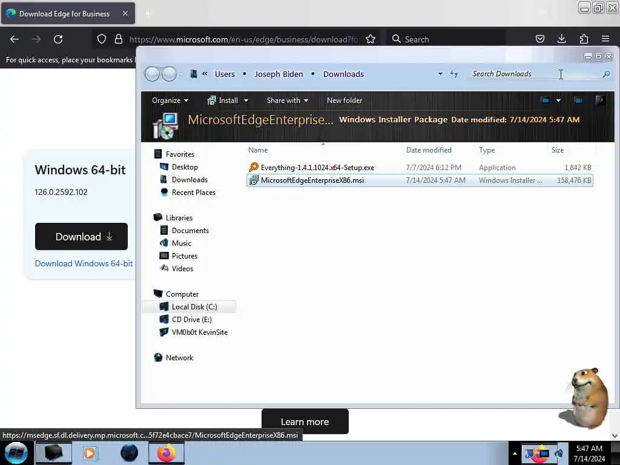Screen dimensions: 620x465
Task: Click the Users breadcrumb in address bar
Action: 225,74
